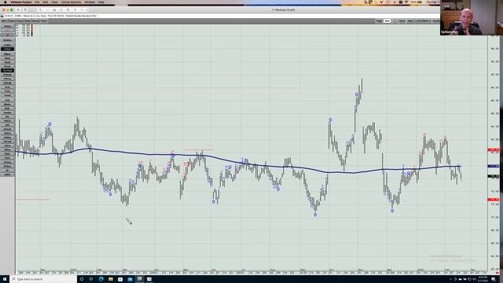The height and width of the screenshot is (283, 503).
Task: Open the Edit menu
Action: 46,2
